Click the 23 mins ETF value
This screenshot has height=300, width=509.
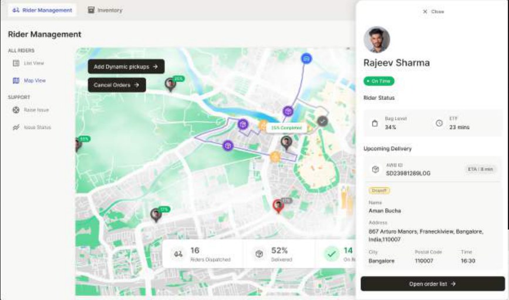pyautogui.click(x=459, y=127)
